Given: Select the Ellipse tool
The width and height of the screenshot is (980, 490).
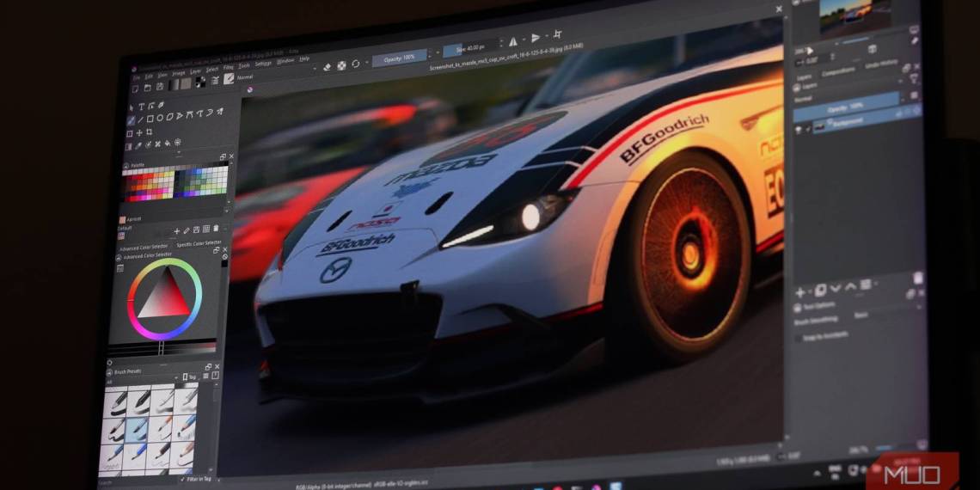Looking at the screenshot, I should (x=160, y=118).
